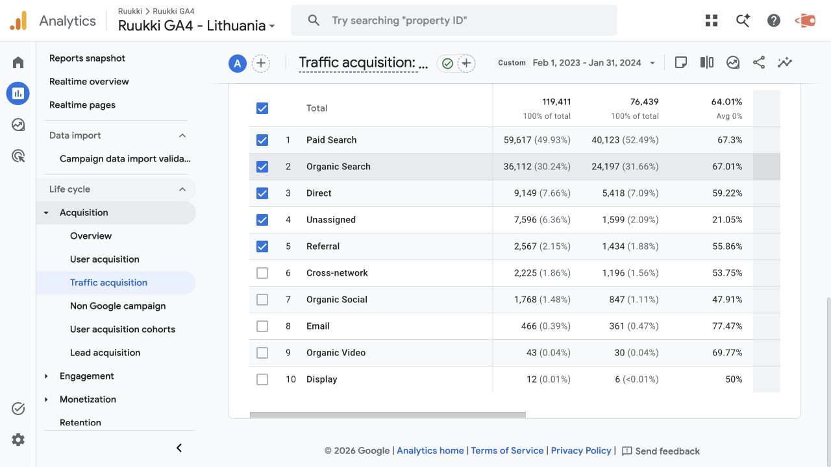Click Send feedback
The width and height of the screenshot is (831, 467).
pyautogui.click(x=661, y=451)
